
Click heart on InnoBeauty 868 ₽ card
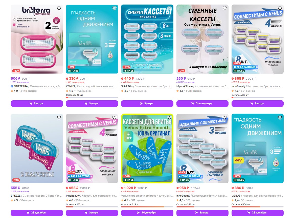(280, 8)
